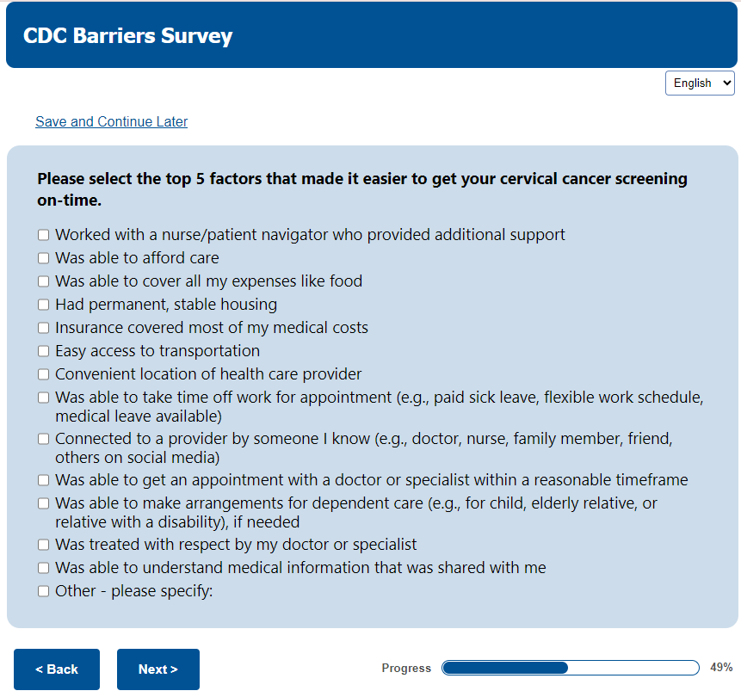Check 'Was able to take time off work' option
The image size is (741, 697).
[43, 398]
